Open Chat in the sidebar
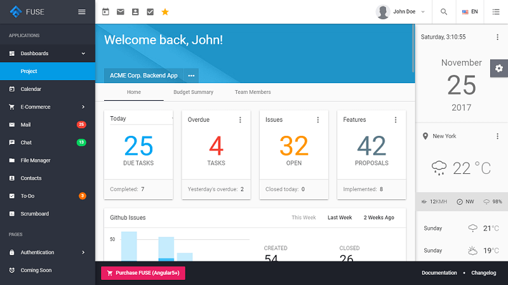The width and height of the screenshot is (508, 285). tap(48, 142)
